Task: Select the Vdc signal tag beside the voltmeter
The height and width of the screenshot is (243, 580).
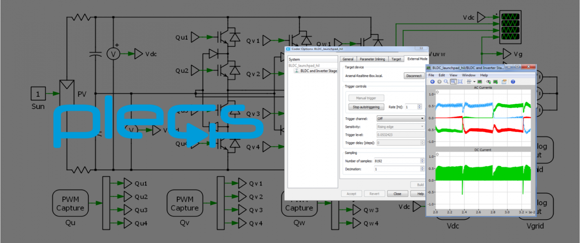Action: (x=138, y=54)
